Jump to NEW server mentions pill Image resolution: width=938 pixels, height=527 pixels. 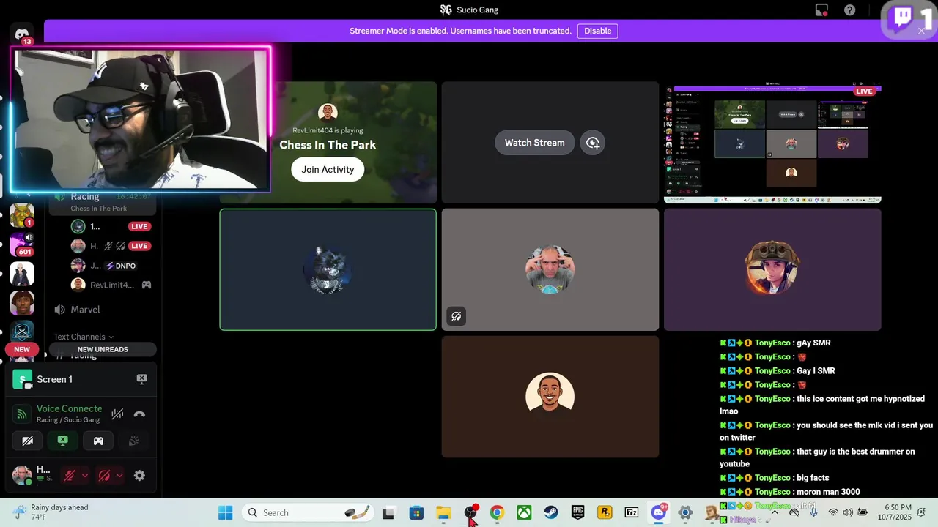coord(22,349)
